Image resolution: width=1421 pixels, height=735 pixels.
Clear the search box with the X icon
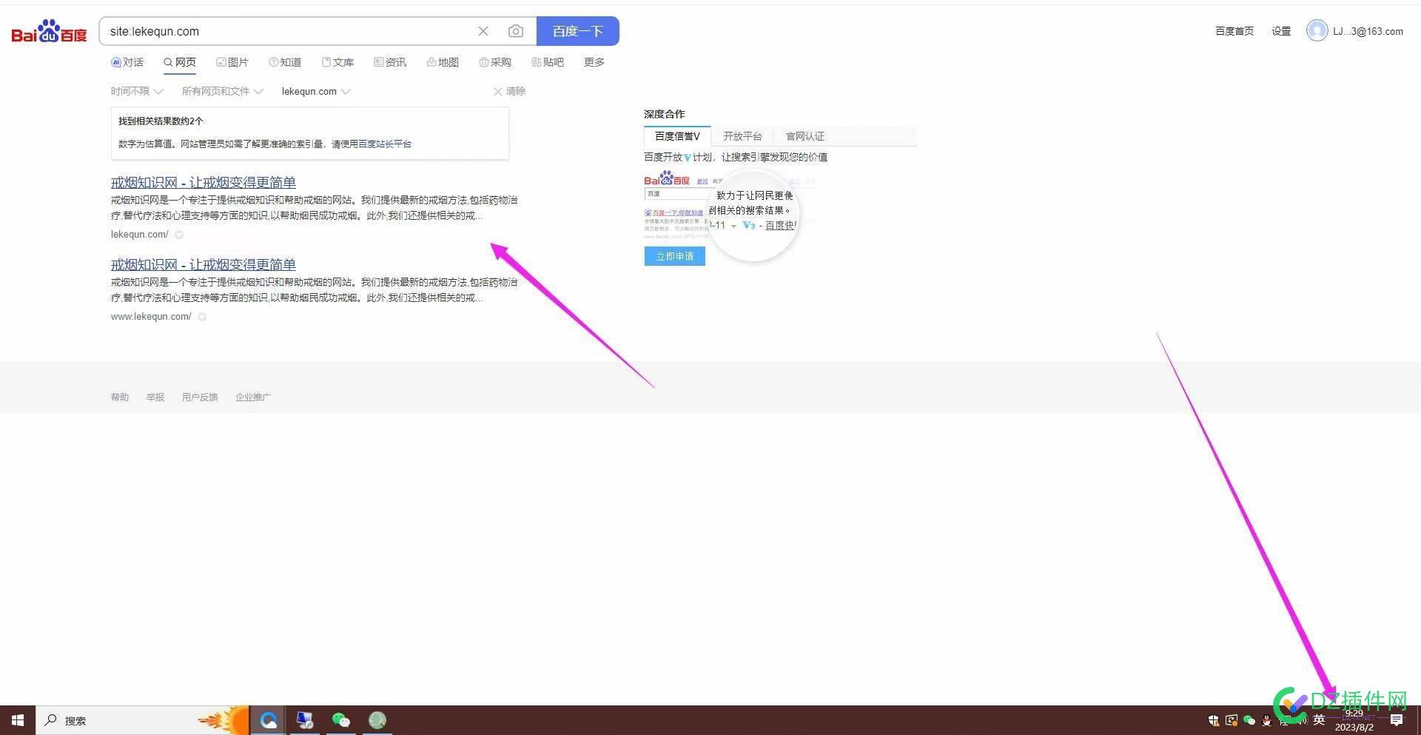click(483, 31)
